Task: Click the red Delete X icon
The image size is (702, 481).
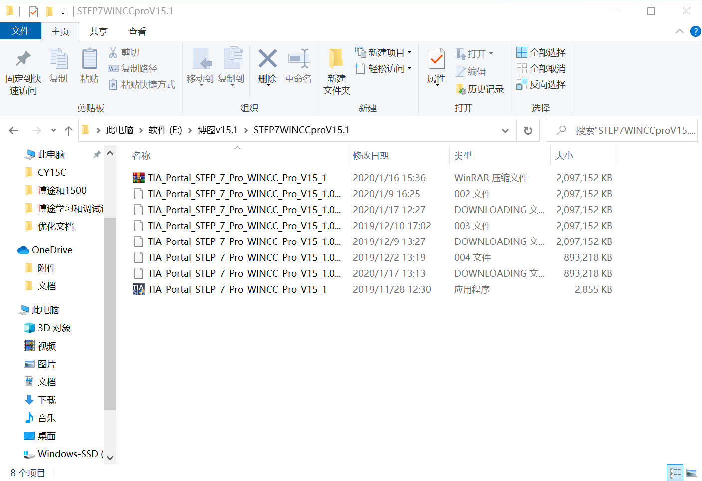Action: (x=267, y=59)
